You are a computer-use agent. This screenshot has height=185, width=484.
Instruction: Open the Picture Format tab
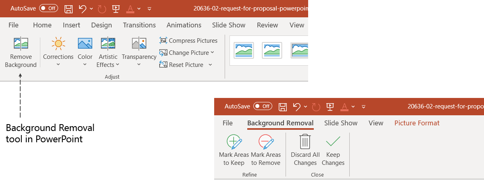[x=417, y=123]
